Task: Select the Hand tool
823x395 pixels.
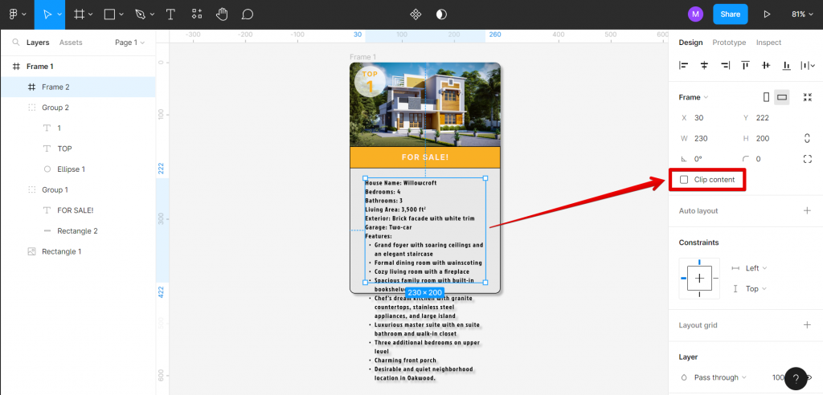Action: (x=222, y=14)
